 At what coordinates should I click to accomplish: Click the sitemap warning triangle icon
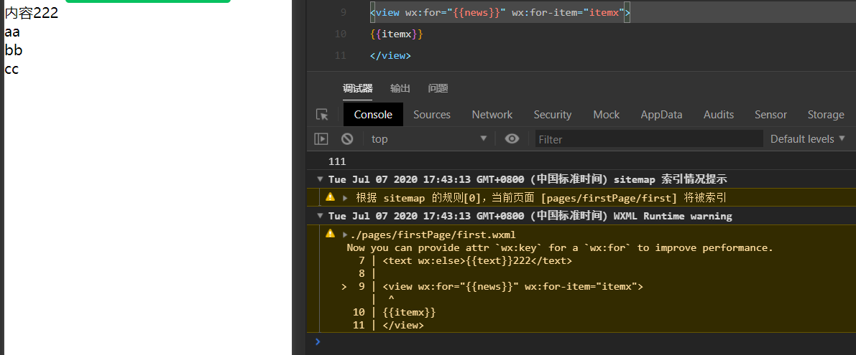(x=330, y=197)
